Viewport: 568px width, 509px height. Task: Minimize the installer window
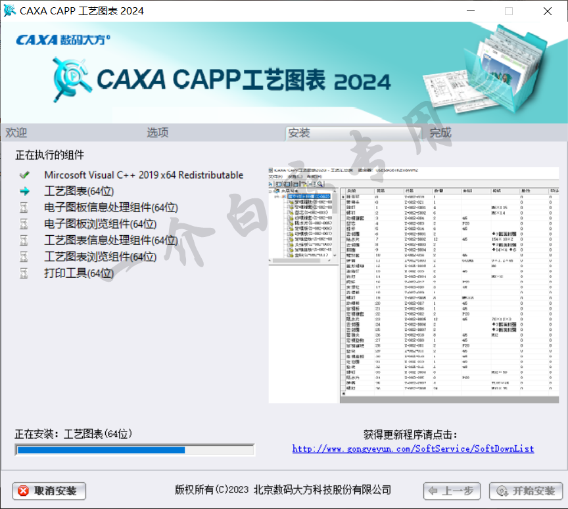[471, 11]
